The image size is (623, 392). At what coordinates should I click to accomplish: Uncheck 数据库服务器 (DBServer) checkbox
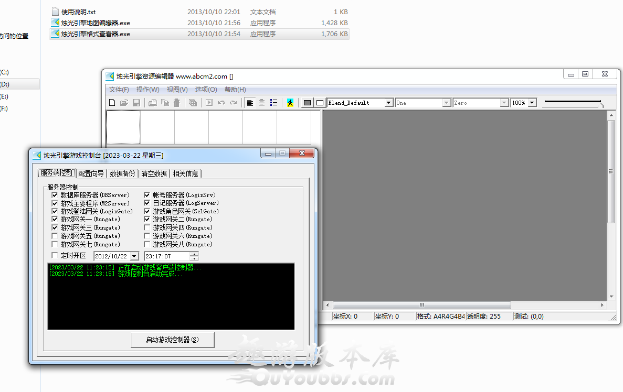pos(55,195)
